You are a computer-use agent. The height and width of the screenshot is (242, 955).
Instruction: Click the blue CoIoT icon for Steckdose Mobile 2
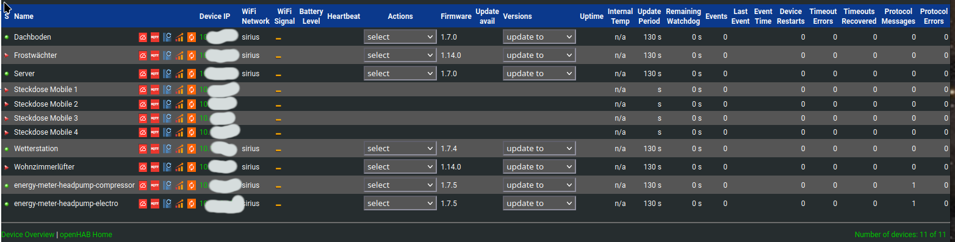167,104
